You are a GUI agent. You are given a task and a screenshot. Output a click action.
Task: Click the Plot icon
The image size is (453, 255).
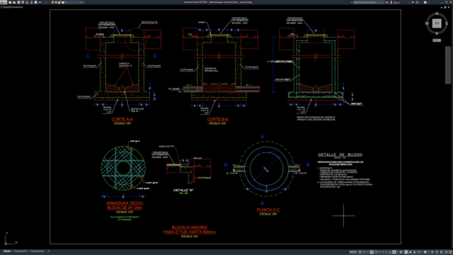click(x=36, y=2)
